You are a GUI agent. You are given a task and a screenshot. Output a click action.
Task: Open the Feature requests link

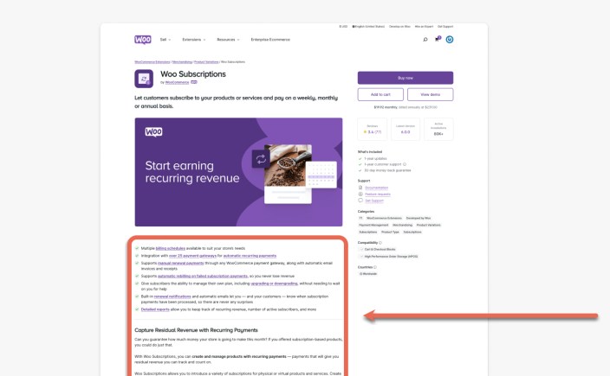[378, 194]
